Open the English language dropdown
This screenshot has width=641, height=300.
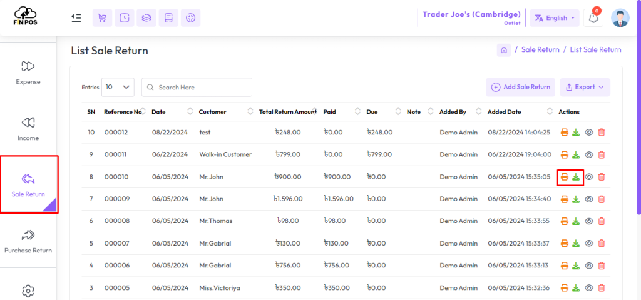pos(555,18)
